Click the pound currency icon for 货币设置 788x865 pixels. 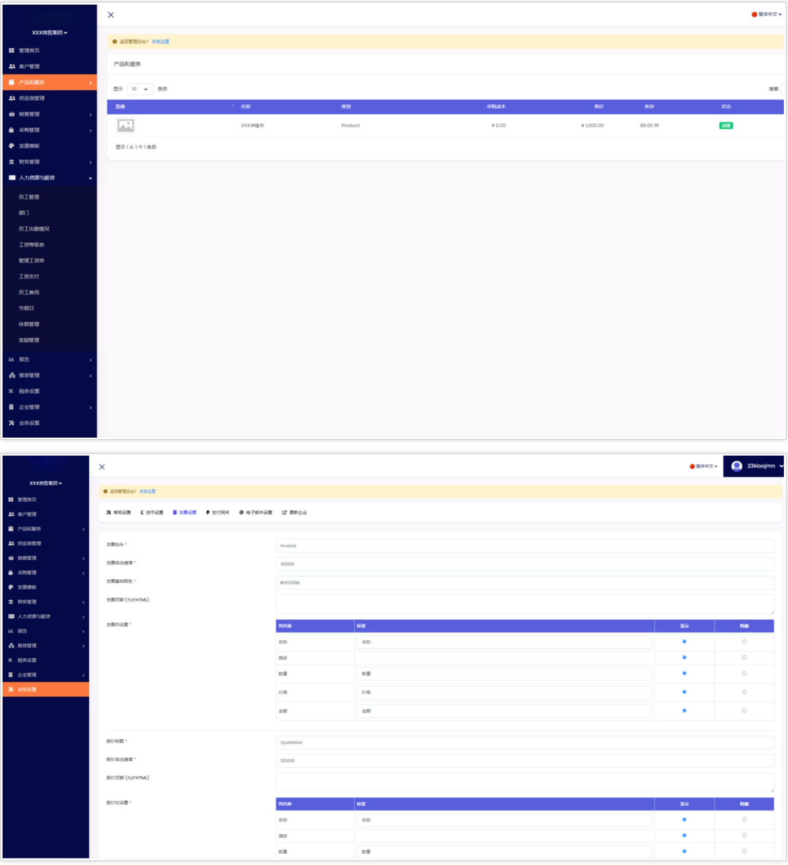pyautogui.click(x=142, y=513)
